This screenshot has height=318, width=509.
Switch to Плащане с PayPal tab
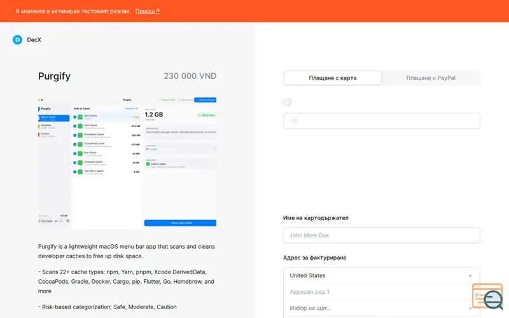tap(431, 78)
